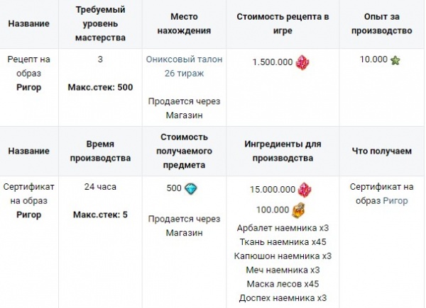Click the red crystal icon beside 15.000.000
Screen dimensions: 426x308
tap(305, 190)
